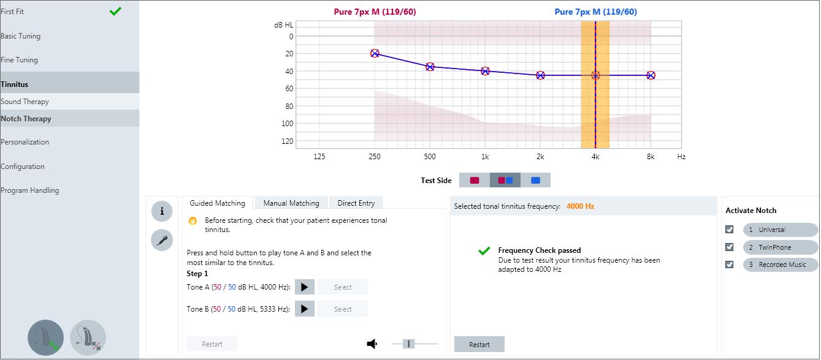Select both ears test side button
This screenshot has width=821, height=360.
[505, 180]
